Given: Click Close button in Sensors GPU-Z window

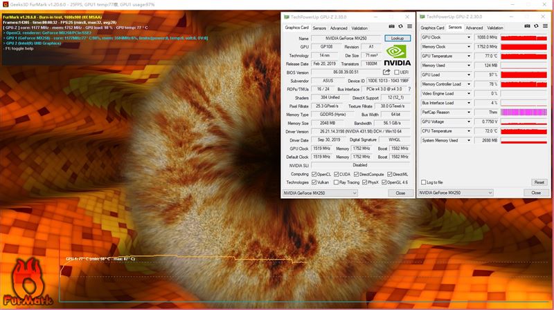Looking at the screenshot, I should point(536,193).
